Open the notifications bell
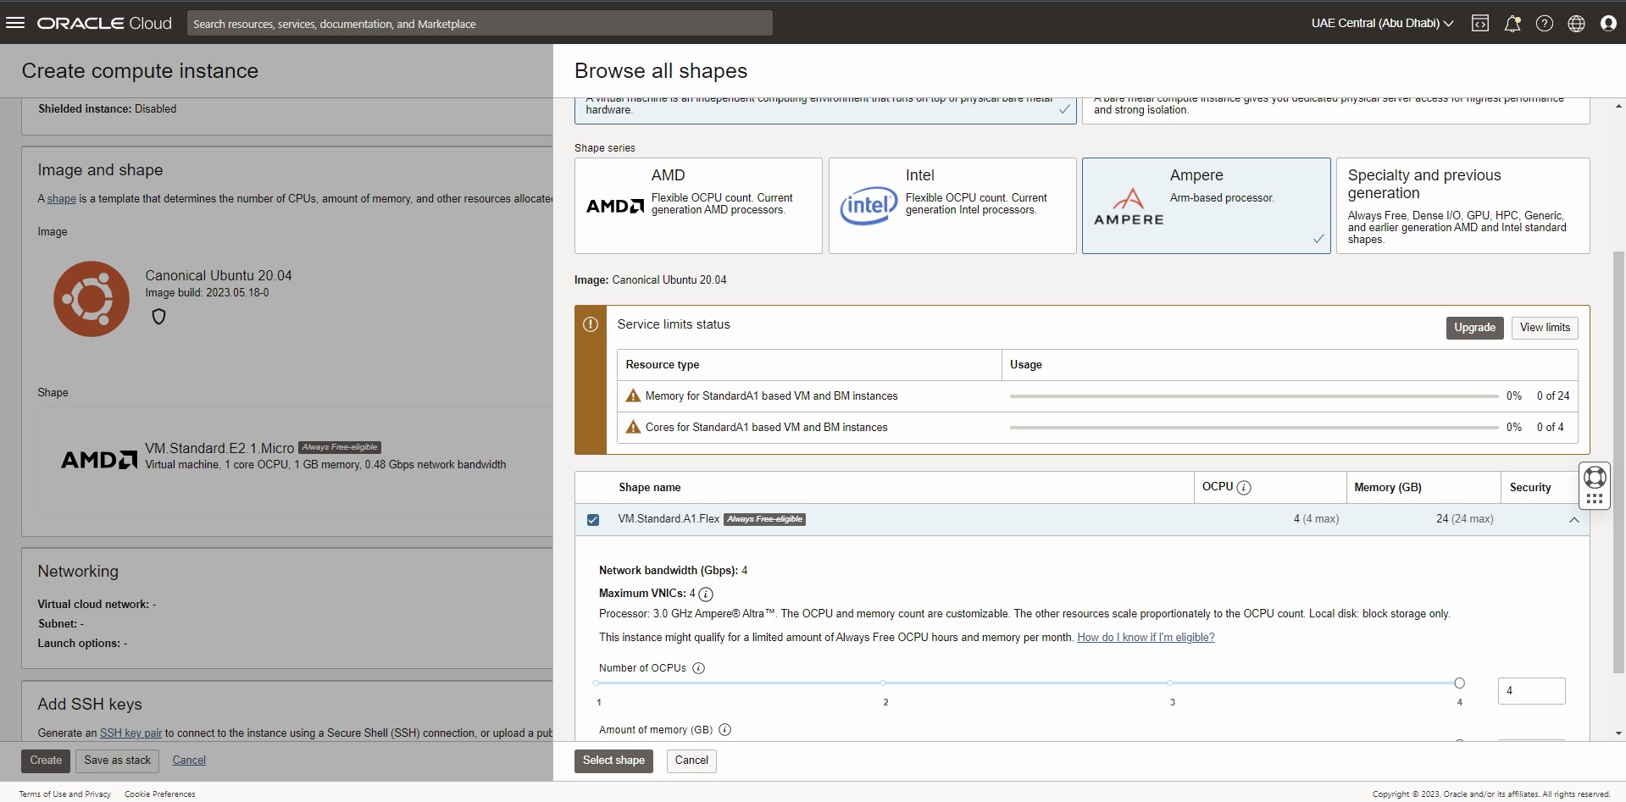The image size is (1626, 802). (x=1512, y=23)
